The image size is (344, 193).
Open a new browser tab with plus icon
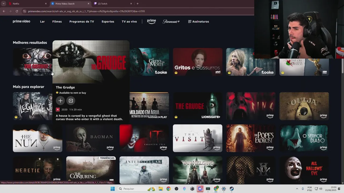tap(138, 4)
